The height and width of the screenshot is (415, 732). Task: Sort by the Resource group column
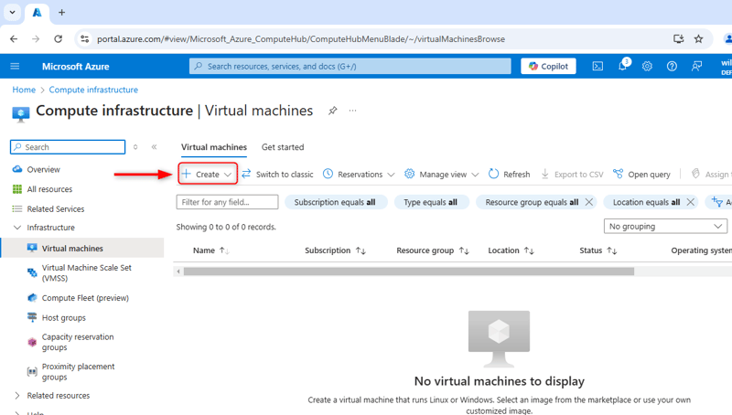pyautogui.click(x=433, y=250)
